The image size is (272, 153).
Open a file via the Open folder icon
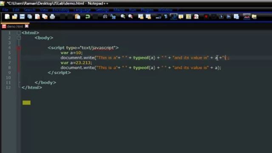click(15, 17)
